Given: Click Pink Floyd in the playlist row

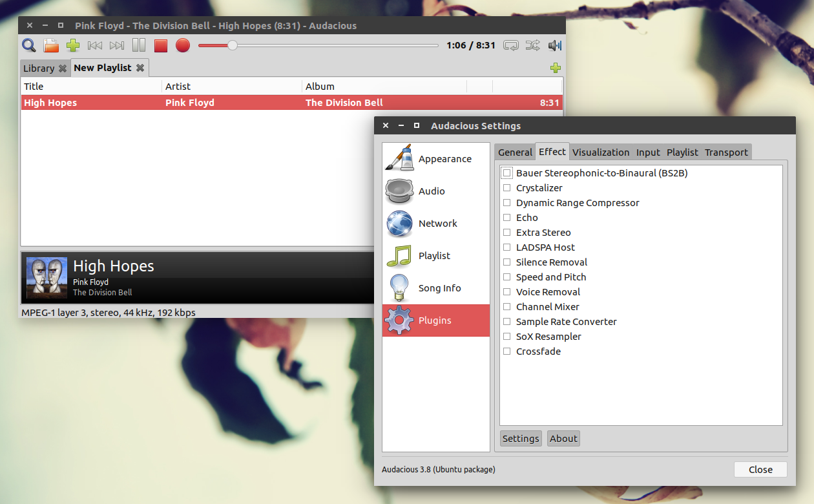Looking at the screenshot, I should click(190, 103).
